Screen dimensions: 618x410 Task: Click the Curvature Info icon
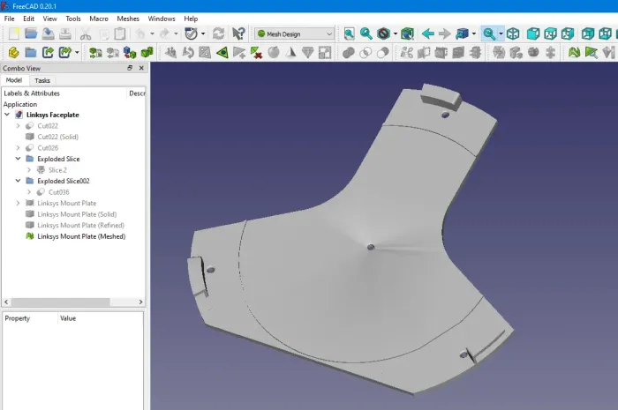(x=592, y=52)
